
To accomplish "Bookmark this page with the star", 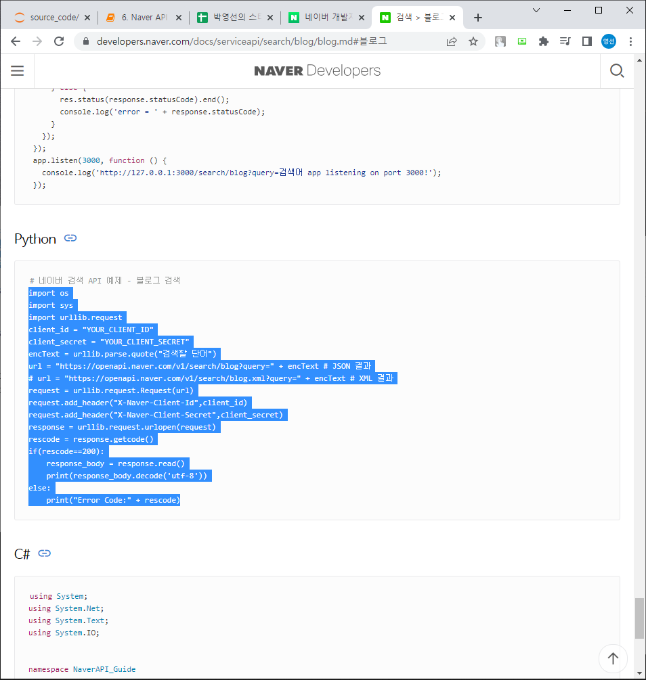I will [473, 41].
